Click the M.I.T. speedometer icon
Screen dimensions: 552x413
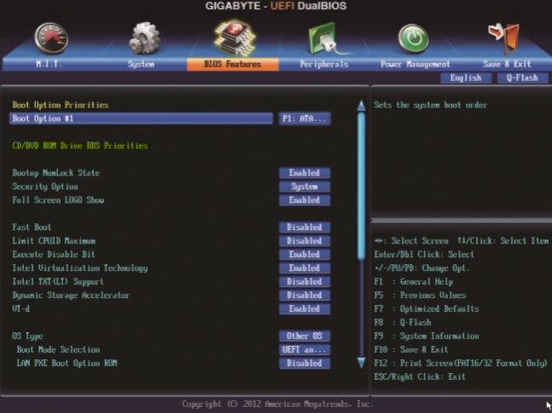point(51,38)
